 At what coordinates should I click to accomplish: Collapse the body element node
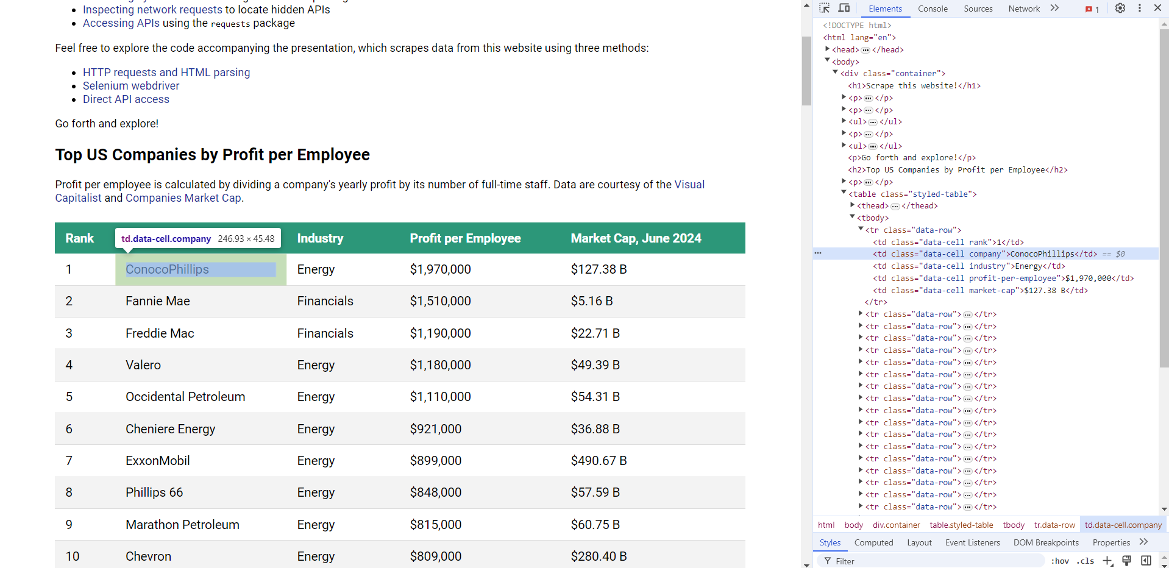827,60
